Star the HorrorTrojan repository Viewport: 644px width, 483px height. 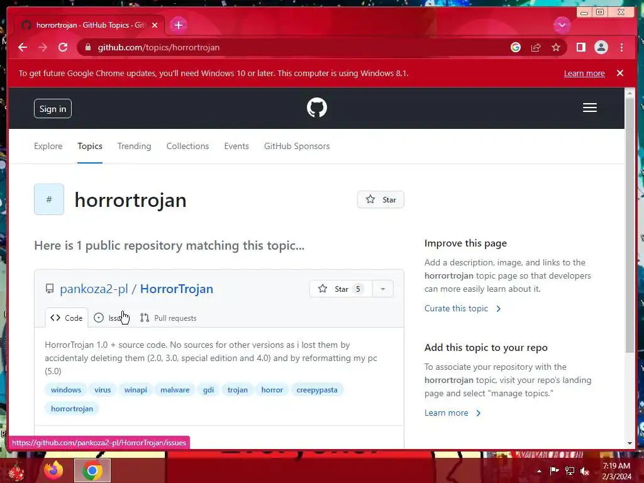340,289
